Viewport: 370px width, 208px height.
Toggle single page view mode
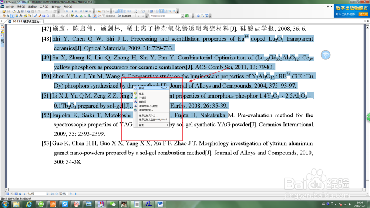coord(116,11)
